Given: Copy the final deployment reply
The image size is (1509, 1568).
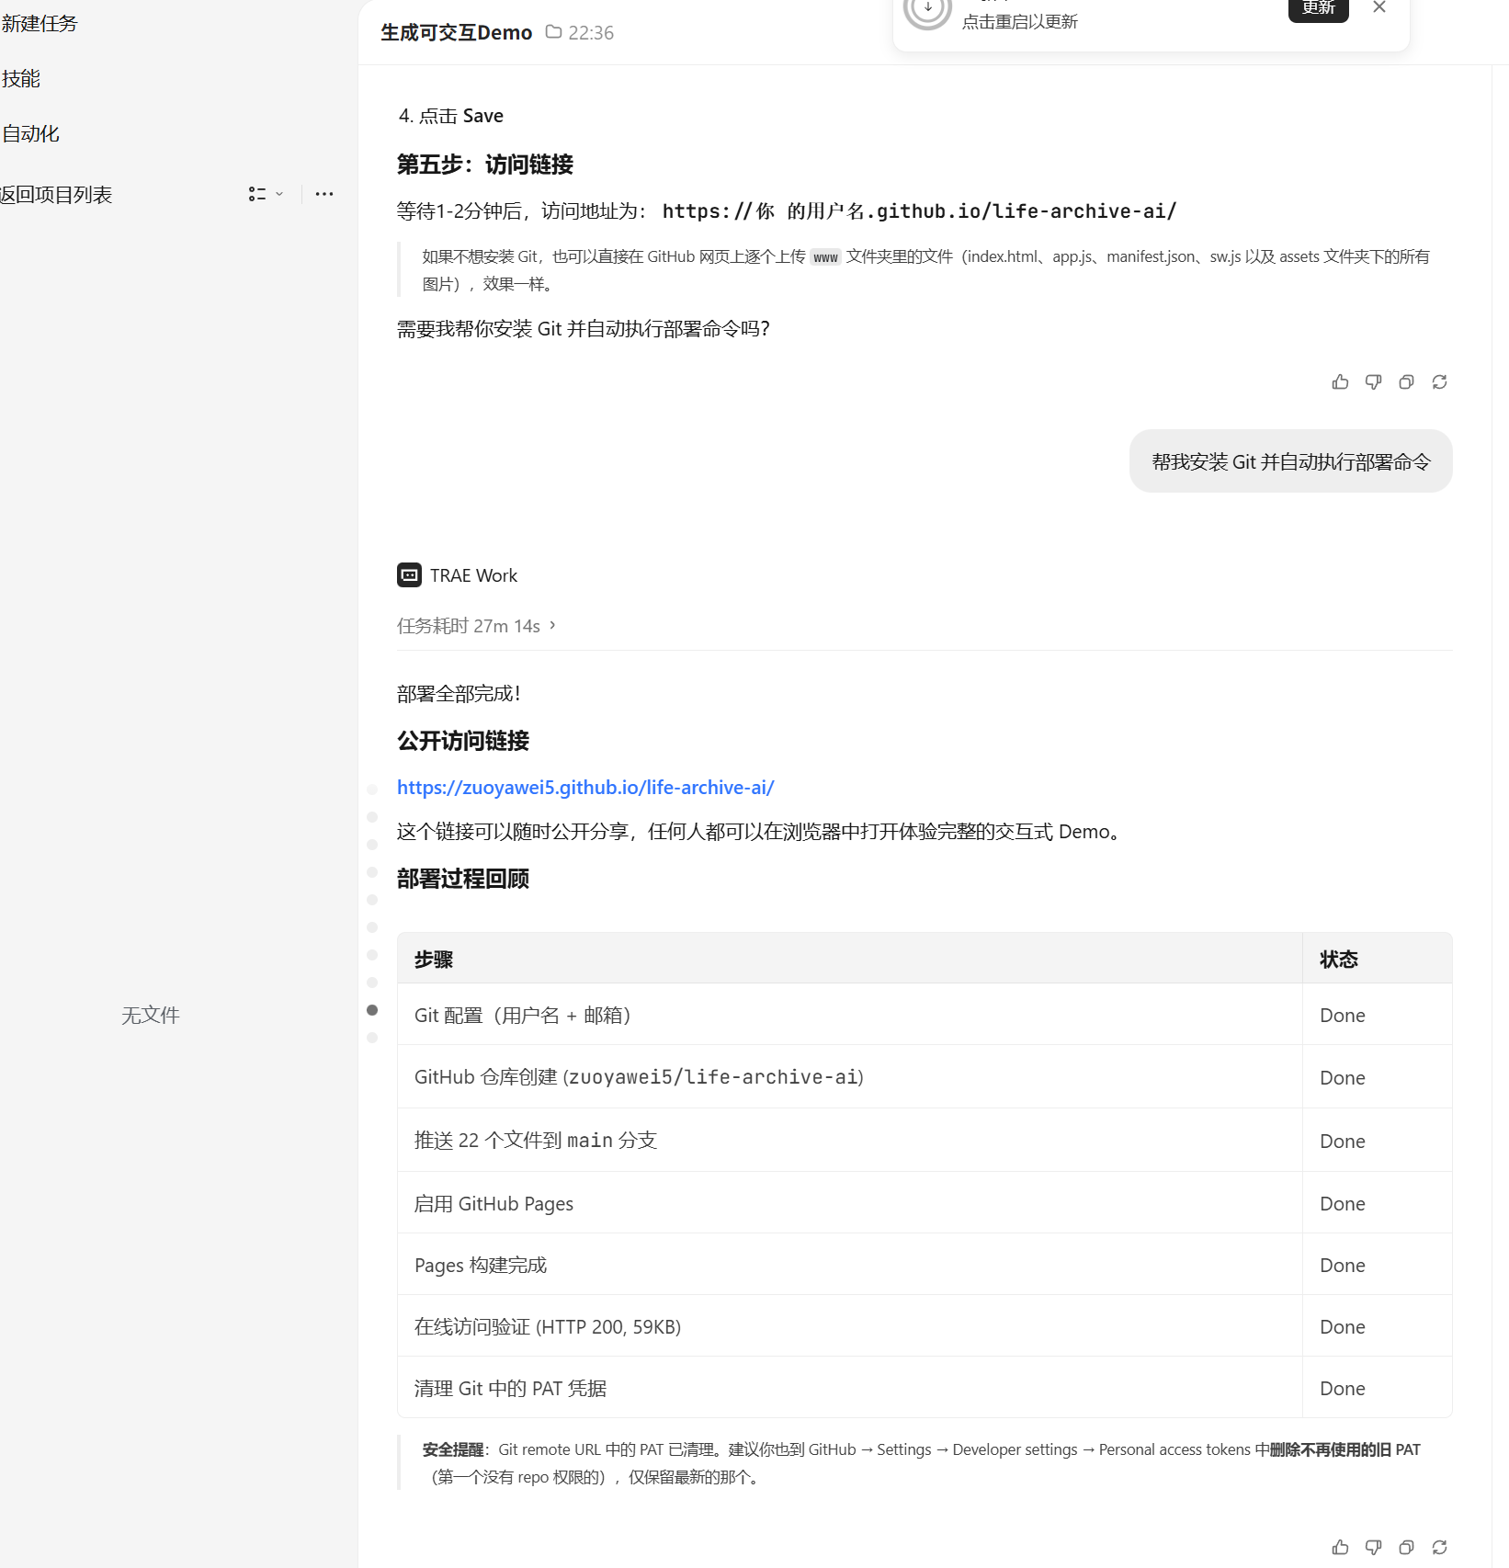Looking at the screenshot, I should click(1406, 1548).
